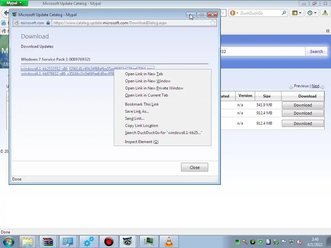Click the globe site identity icon in popup
331x248 pixels.
click(17, 23)
